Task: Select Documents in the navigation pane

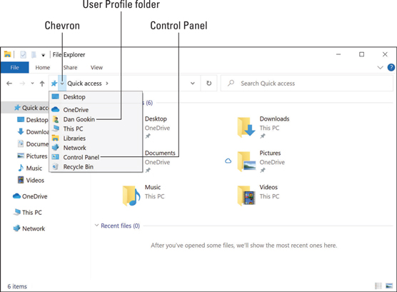Action: point(33,144)
